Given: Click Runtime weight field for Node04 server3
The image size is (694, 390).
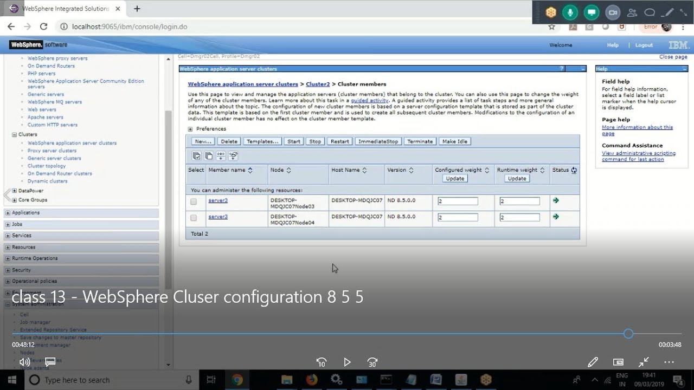Looking at the screenshot, I should click(519, 218).
